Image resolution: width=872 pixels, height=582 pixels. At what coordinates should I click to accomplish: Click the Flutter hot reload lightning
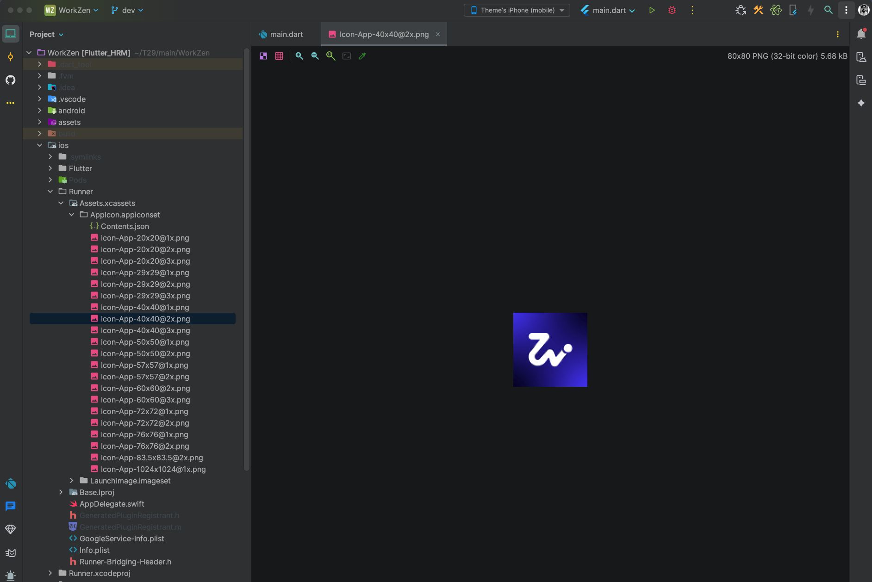pyautogui.click(x=811, y=10)
